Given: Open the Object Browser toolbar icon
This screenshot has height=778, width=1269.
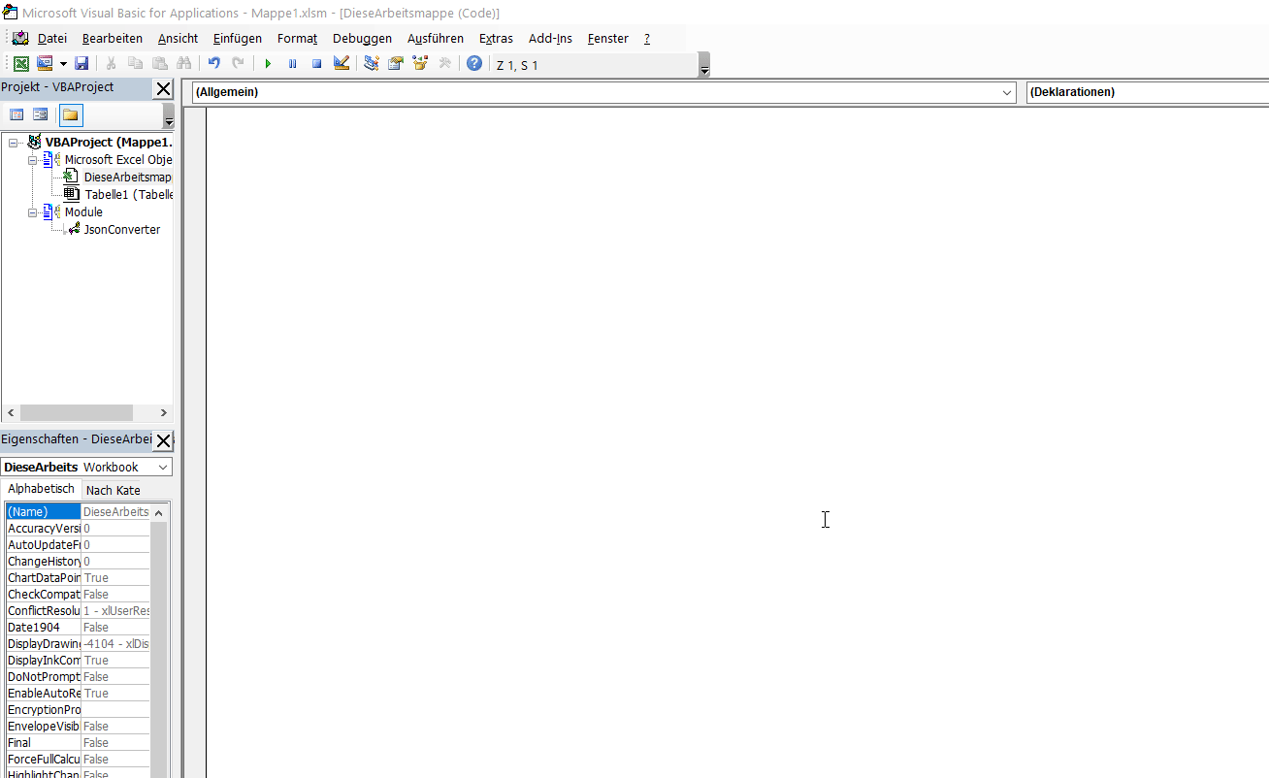Looking at the screenshot, I should click(x=420, y=64).
